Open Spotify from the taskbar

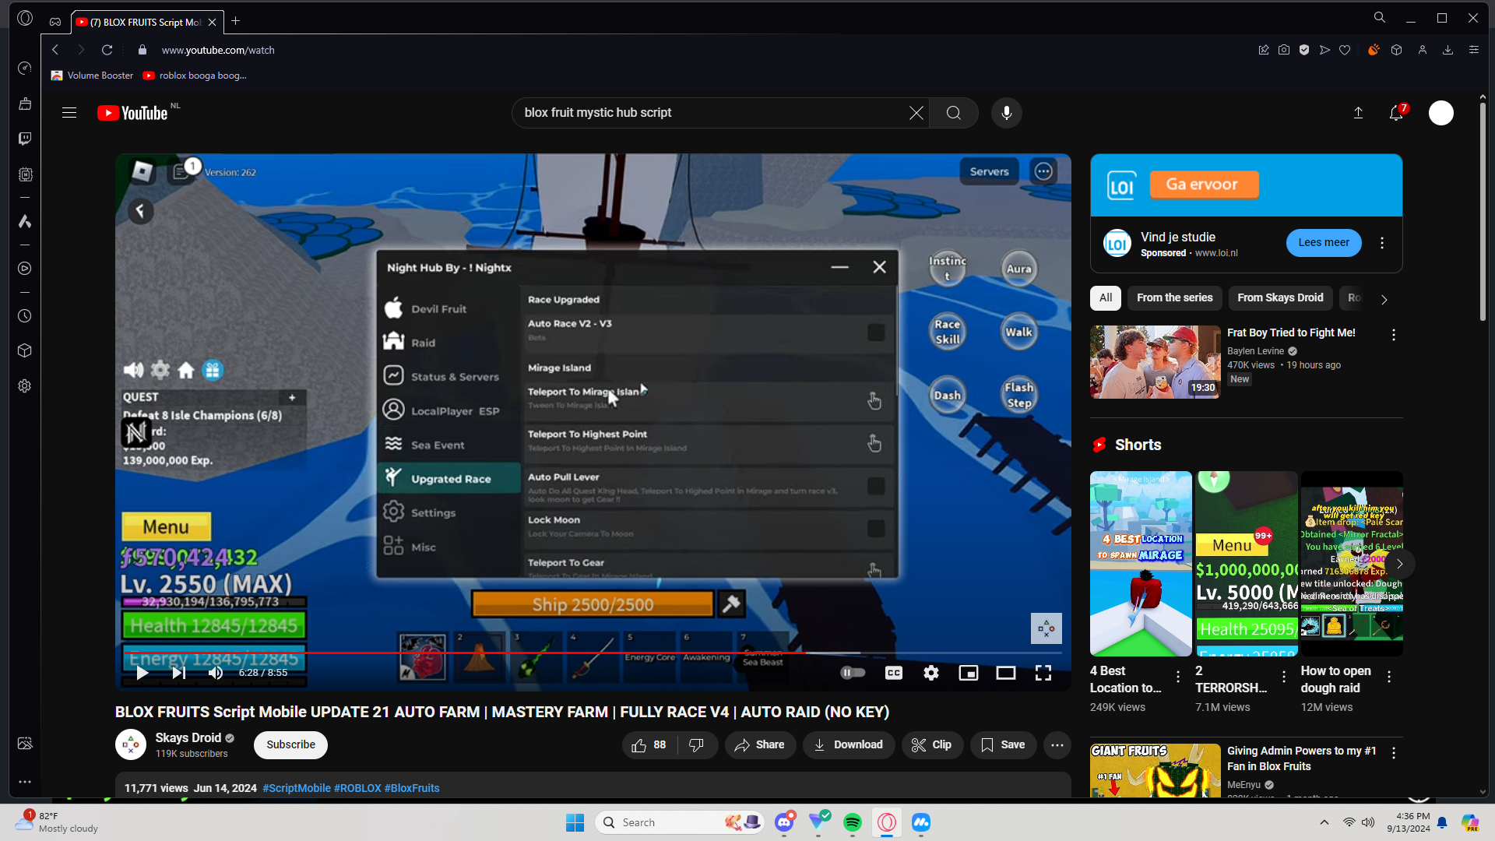pos(853,822)
